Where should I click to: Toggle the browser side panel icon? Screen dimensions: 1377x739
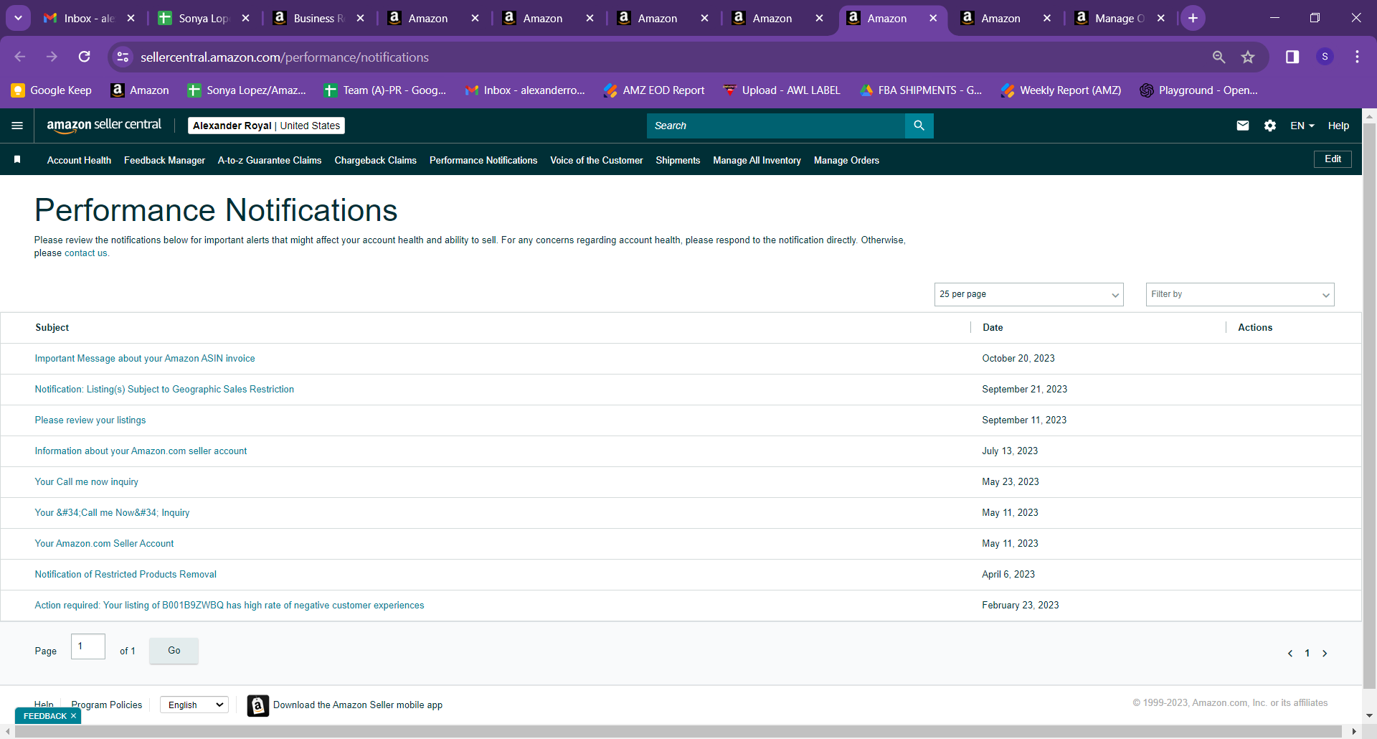tap(1292, 57)
